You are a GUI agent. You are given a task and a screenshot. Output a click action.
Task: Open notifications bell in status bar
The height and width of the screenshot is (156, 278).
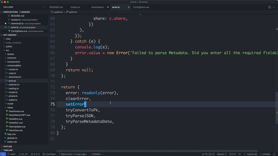click(x=274, y=154)
